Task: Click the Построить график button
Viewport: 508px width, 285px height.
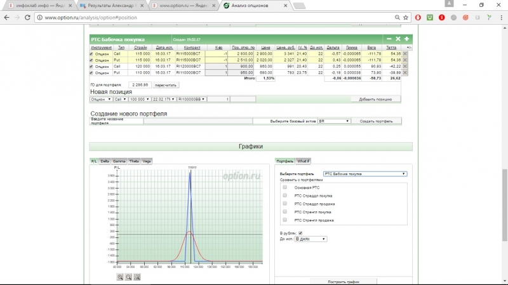Action: pyautogui.click(x=344, y=281)
